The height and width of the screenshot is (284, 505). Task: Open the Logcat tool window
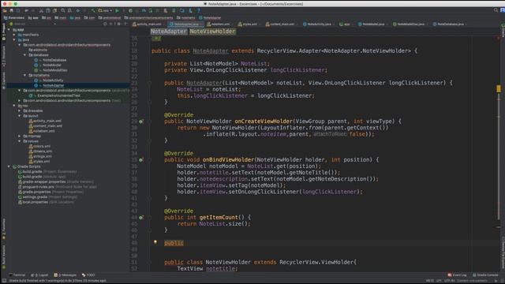39,275
